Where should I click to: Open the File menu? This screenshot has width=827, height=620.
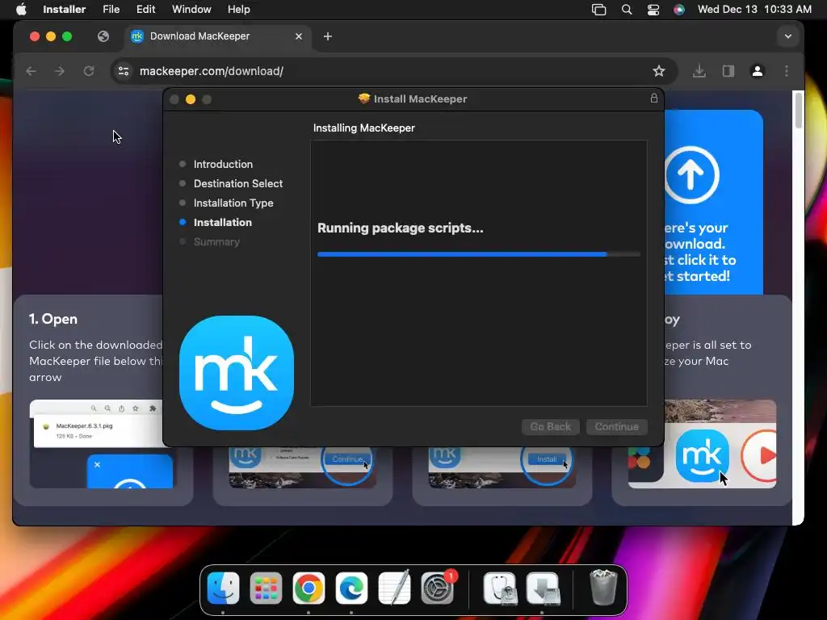tap(111, 9)
